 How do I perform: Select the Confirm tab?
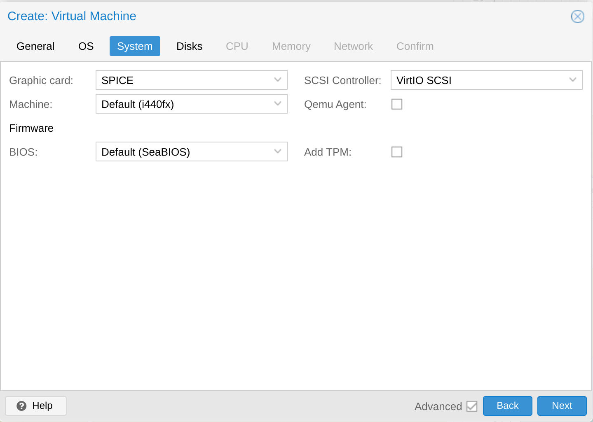[x=415, y=46]
